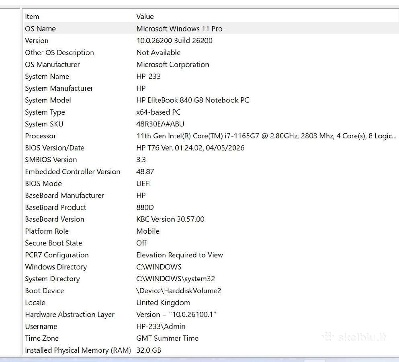
Task: Select the BIOS Mode row label
Action: pos(43,184)
